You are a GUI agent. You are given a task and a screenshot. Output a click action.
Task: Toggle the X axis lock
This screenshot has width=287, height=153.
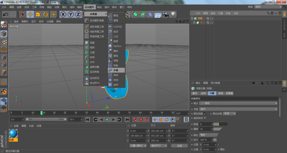coord(63,14)
